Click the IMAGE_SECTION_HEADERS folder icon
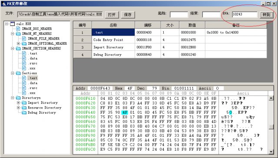This screenshot has width=278, height=158. point(18,48)
